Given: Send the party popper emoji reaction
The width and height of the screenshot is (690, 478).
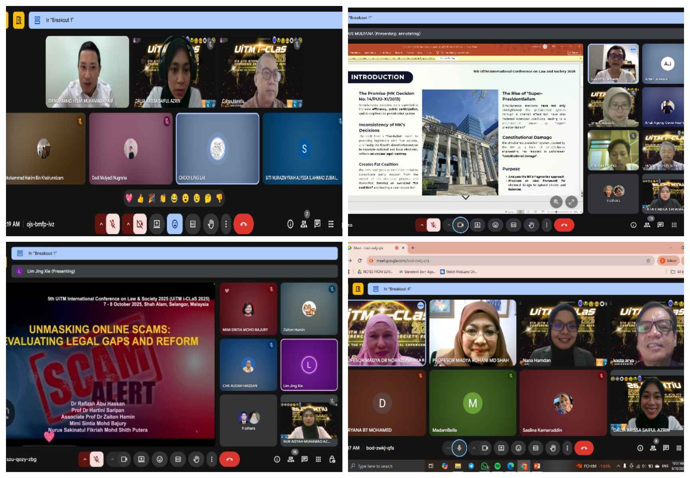Looking at the screenshot, I should click(152, 198).
